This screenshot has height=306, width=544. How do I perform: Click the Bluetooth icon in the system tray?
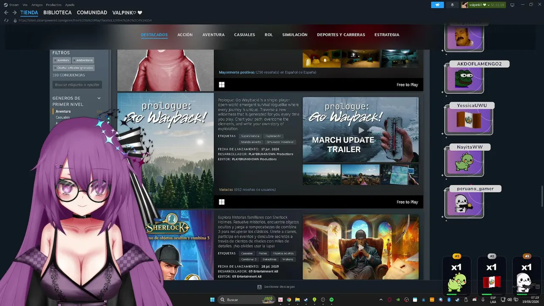pyautogui.click(x=449, y=300)
